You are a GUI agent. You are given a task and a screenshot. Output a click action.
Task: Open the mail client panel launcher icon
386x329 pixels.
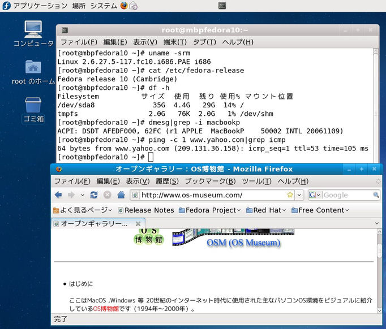[133, 6]
